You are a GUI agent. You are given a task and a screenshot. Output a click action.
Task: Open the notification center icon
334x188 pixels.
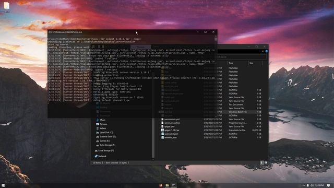328,185
